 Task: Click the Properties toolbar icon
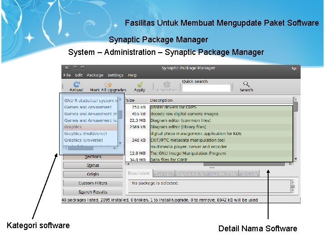point(167,84)
